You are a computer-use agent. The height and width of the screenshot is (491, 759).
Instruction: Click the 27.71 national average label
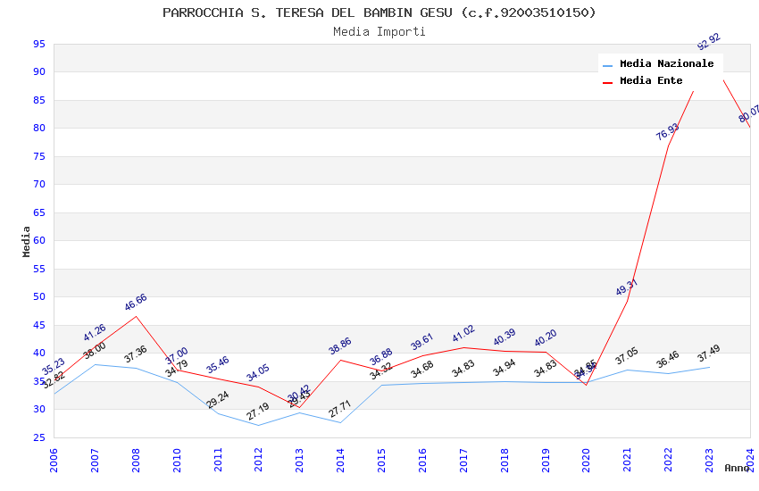click(340, 409)
